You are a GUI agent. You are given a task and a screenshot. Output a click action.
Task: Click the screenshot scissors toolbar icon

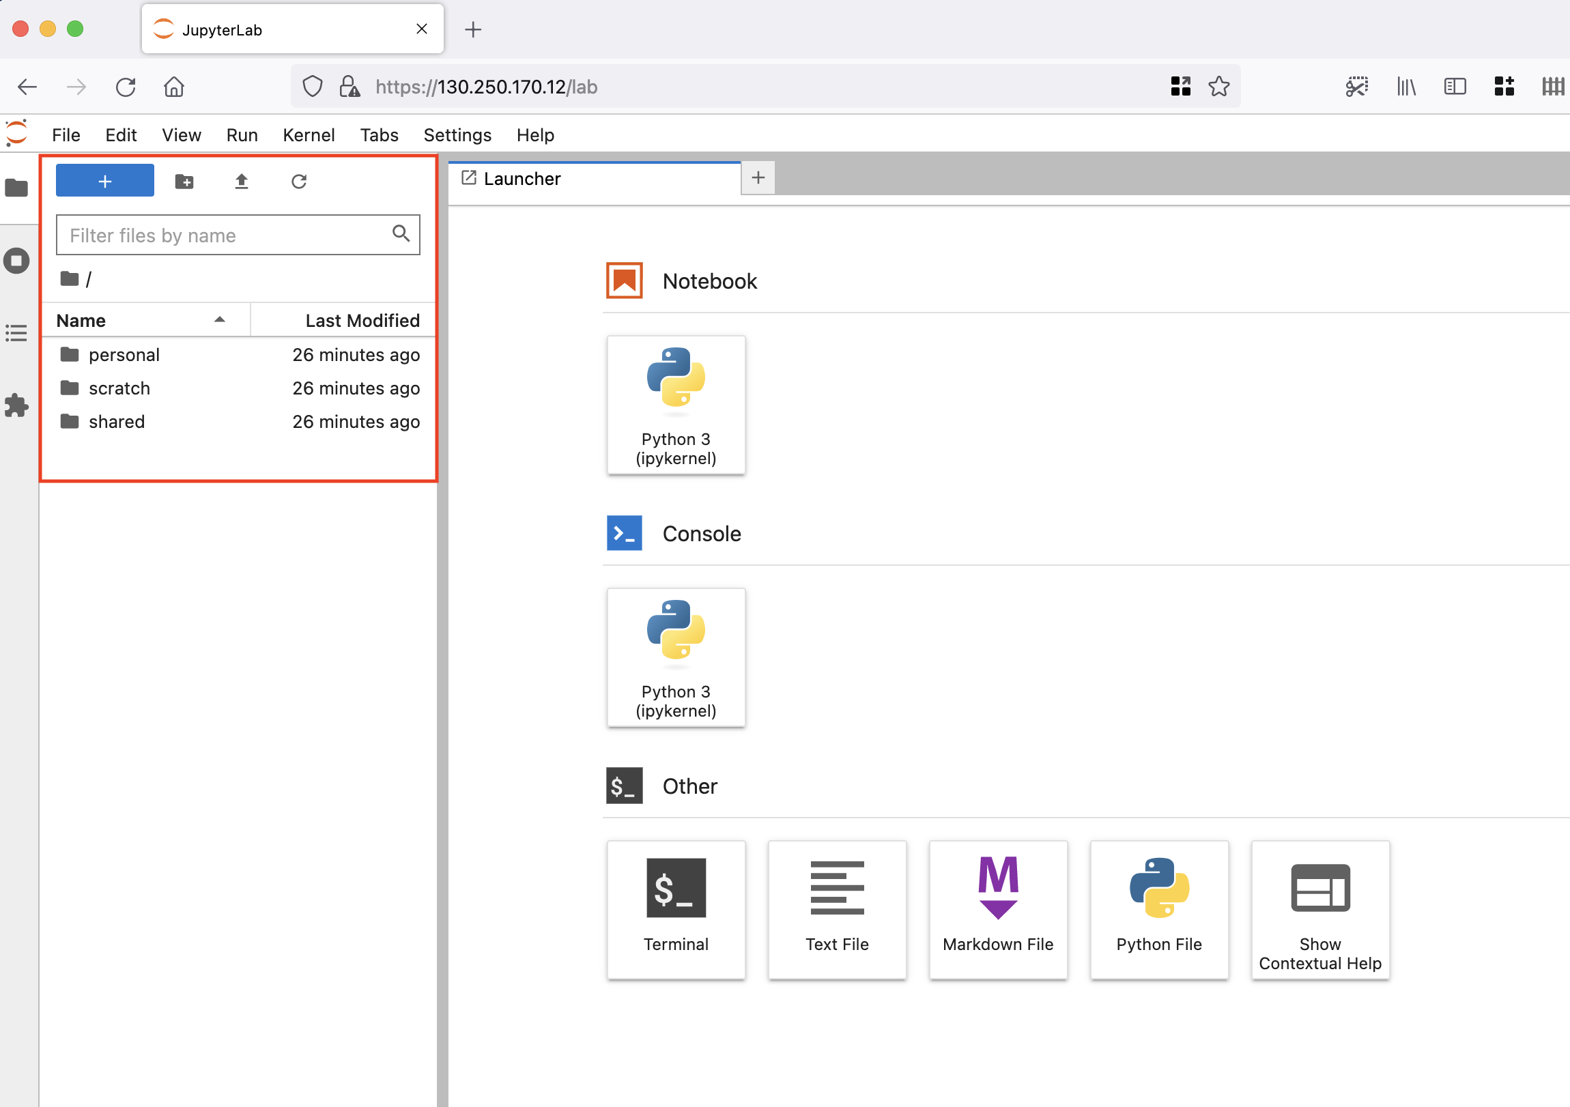1356,86
